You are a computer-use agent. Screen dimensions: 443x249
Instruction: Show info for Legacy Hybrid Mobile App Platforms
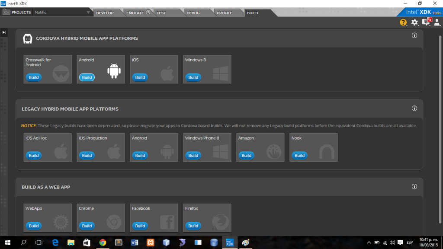(x=414, y=109)
